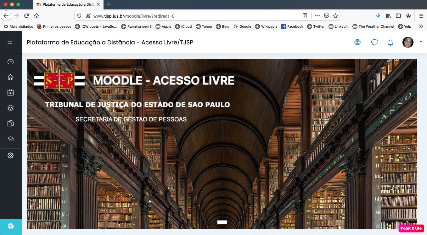Open Primeiros passos bookmark
The image size is (427, 235).
(x=54, y=26)
